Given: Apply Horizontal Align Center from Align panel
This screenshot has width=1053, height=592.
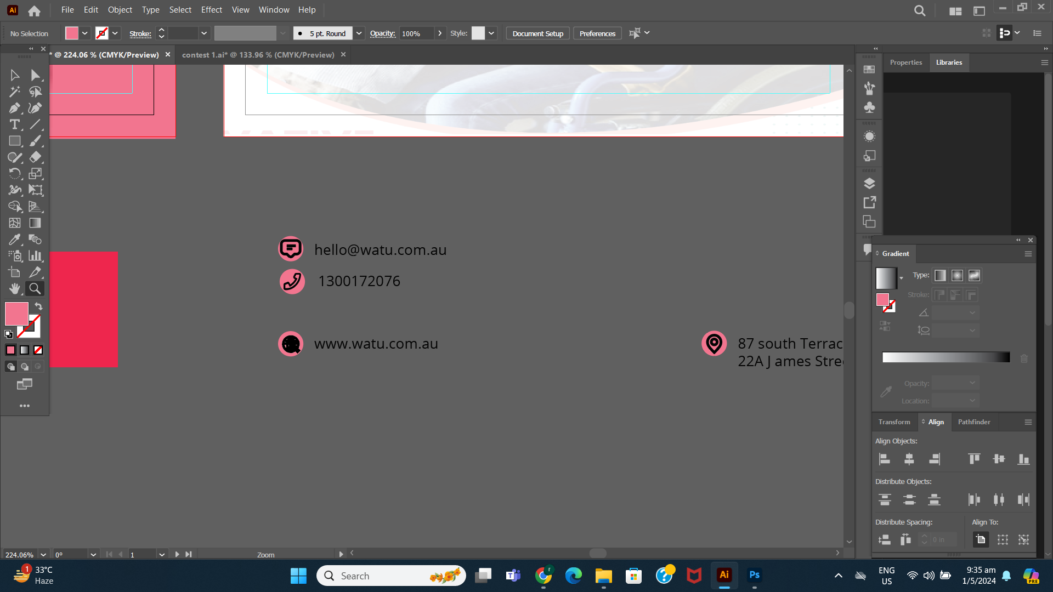Looking at the screenshot, I should (x=909, y=459).
